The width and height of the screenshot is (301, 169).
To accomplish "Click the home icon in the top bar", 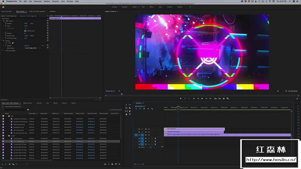I will (3, 7).
